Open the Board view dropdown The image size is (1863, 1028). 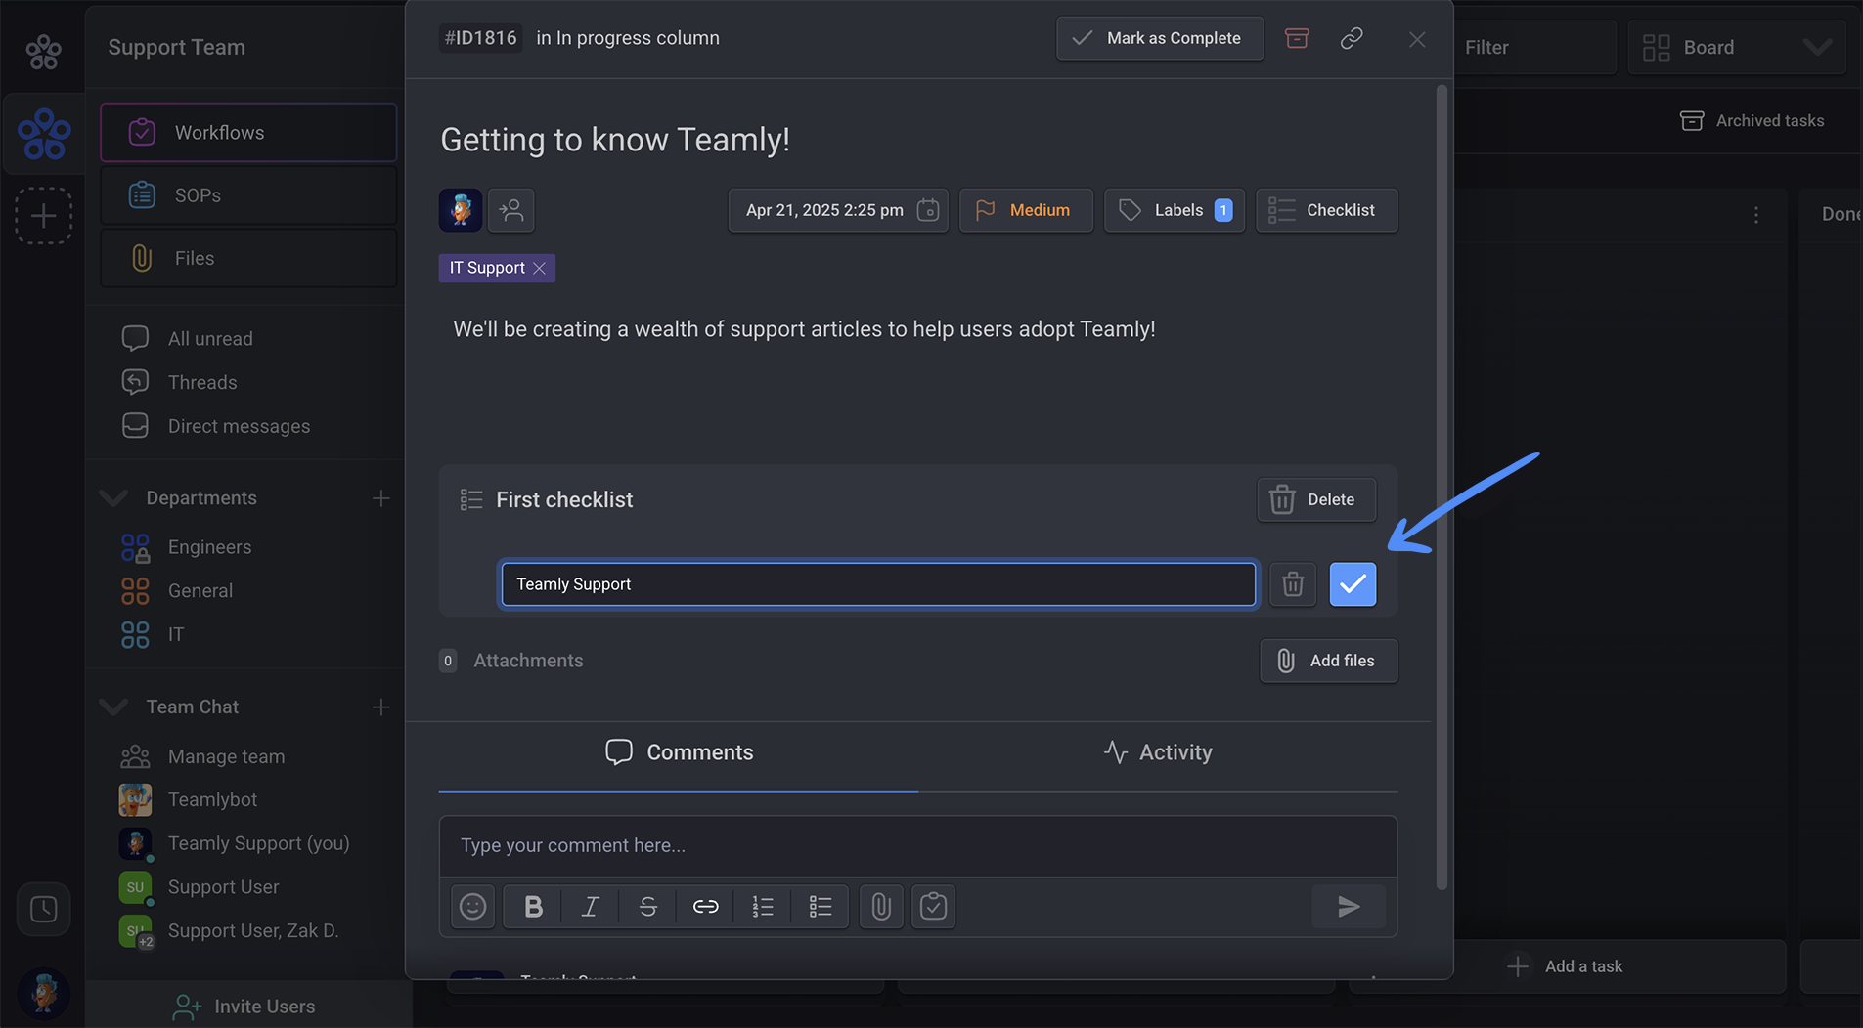tap(1737, 47)
